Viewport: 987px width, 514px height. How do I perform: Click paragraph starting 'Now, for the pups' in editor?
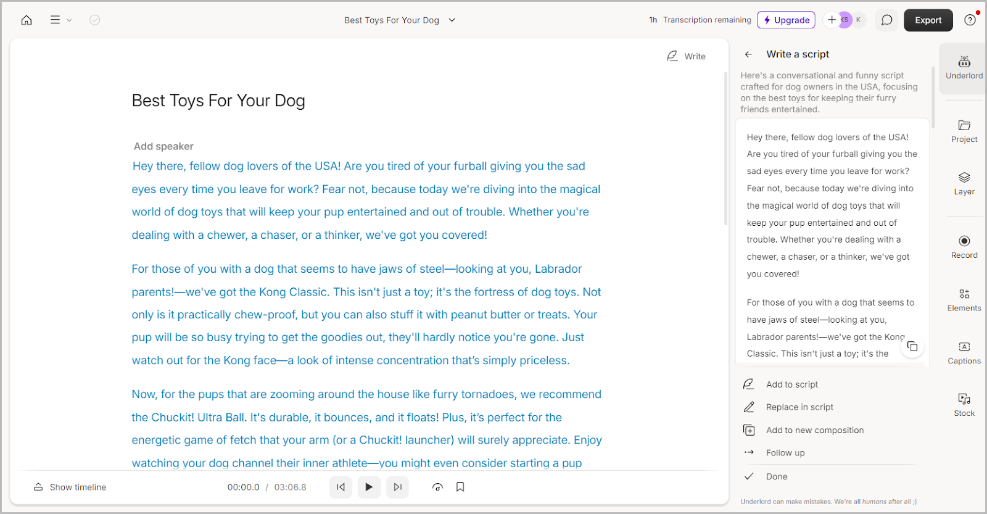pos(366,429)
